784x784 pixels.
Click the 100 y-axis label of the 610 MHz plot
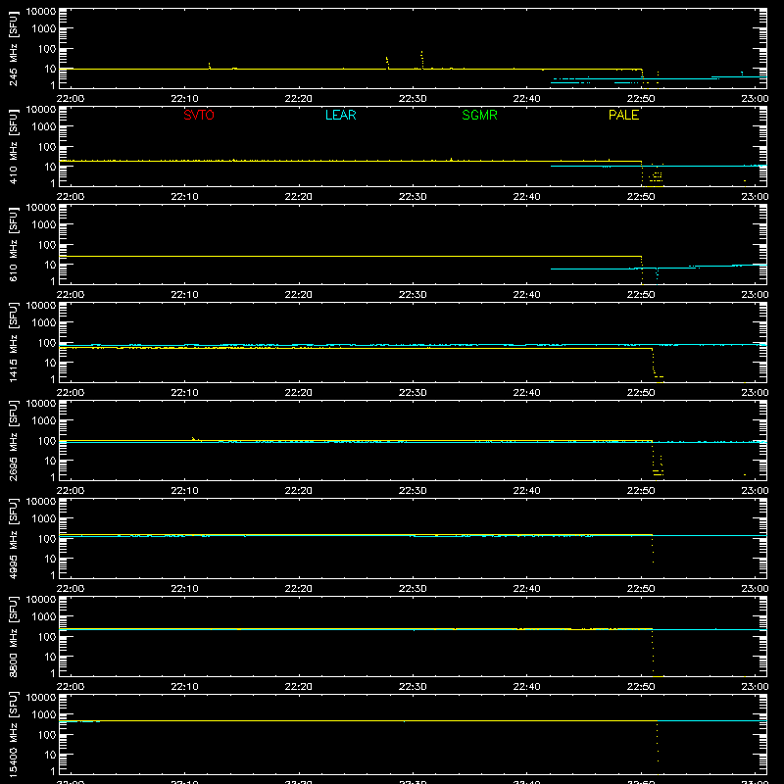point(46,245)
